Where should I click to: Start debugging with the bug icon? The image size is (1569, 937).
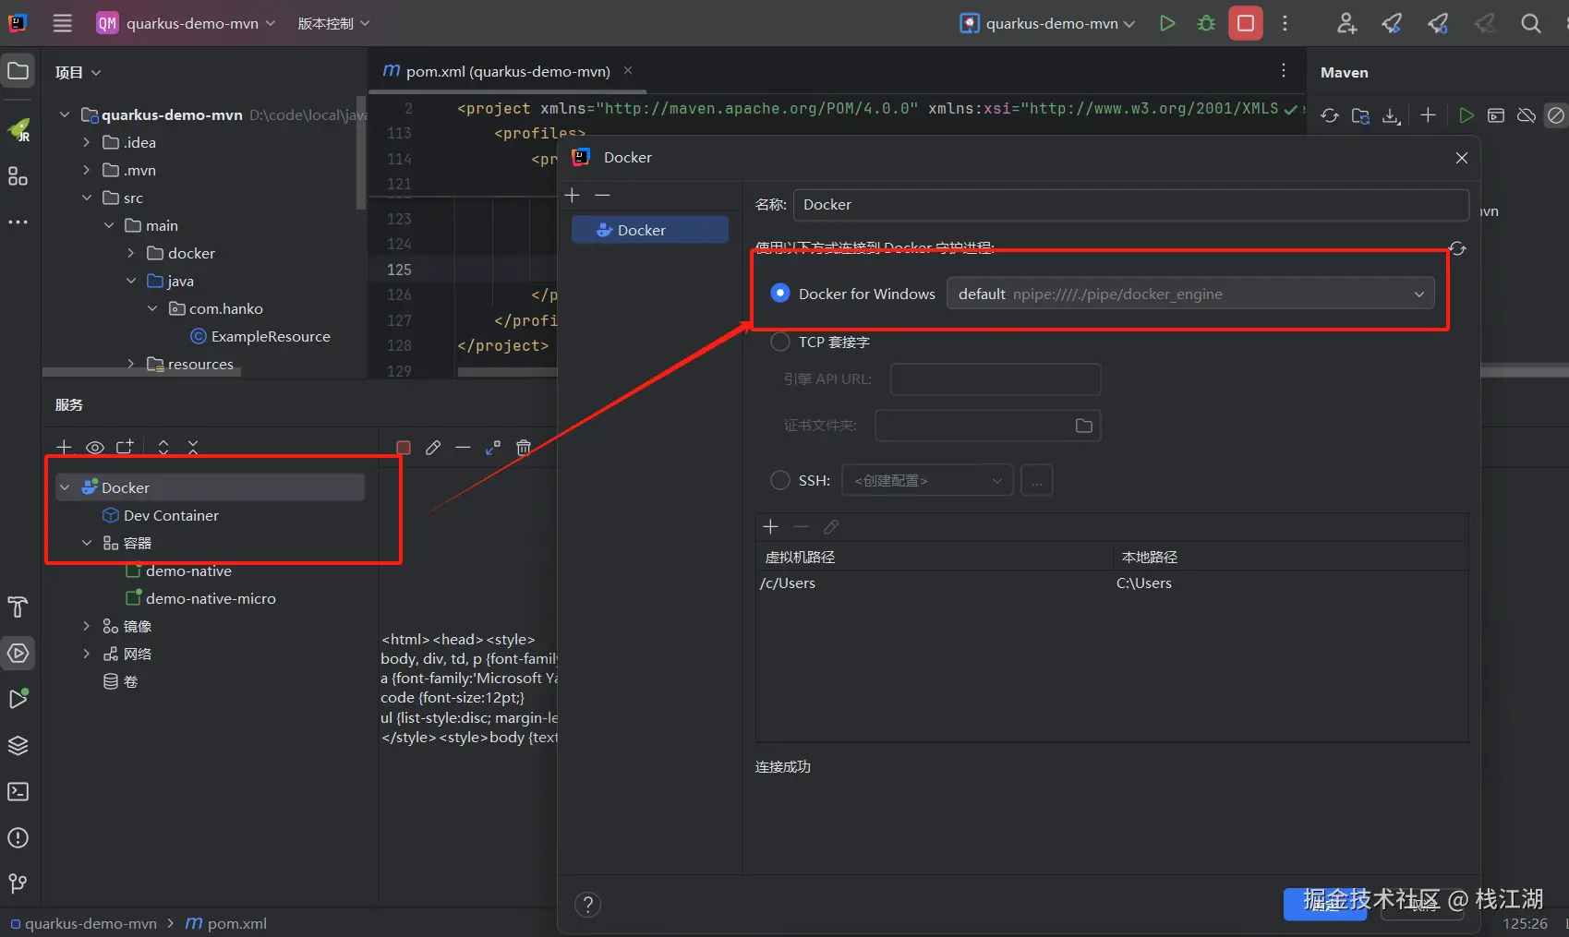tap(1206, 23)
